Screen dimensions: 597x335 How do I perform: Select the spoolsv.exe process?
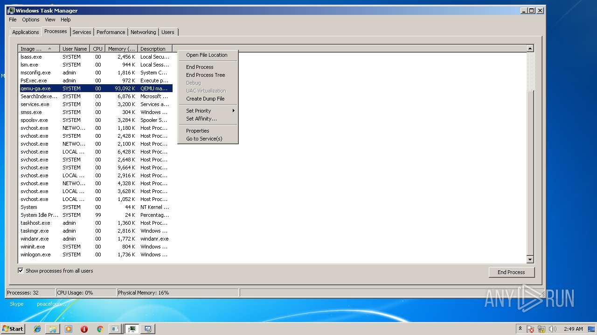(x=96, y=120)
